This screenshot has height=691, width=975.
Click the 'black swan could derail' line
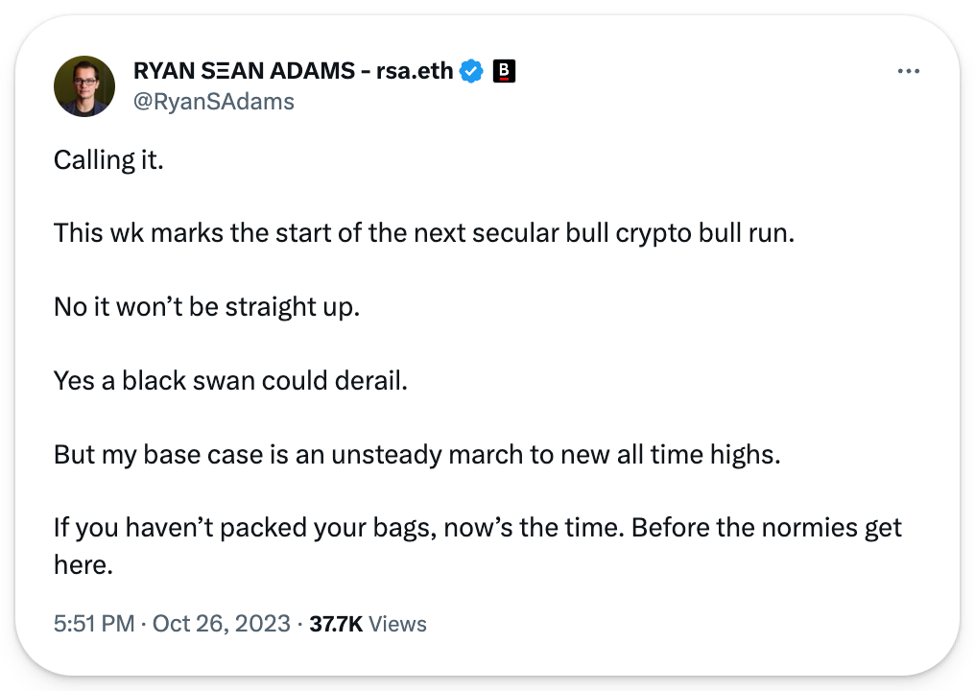[230, 380]
